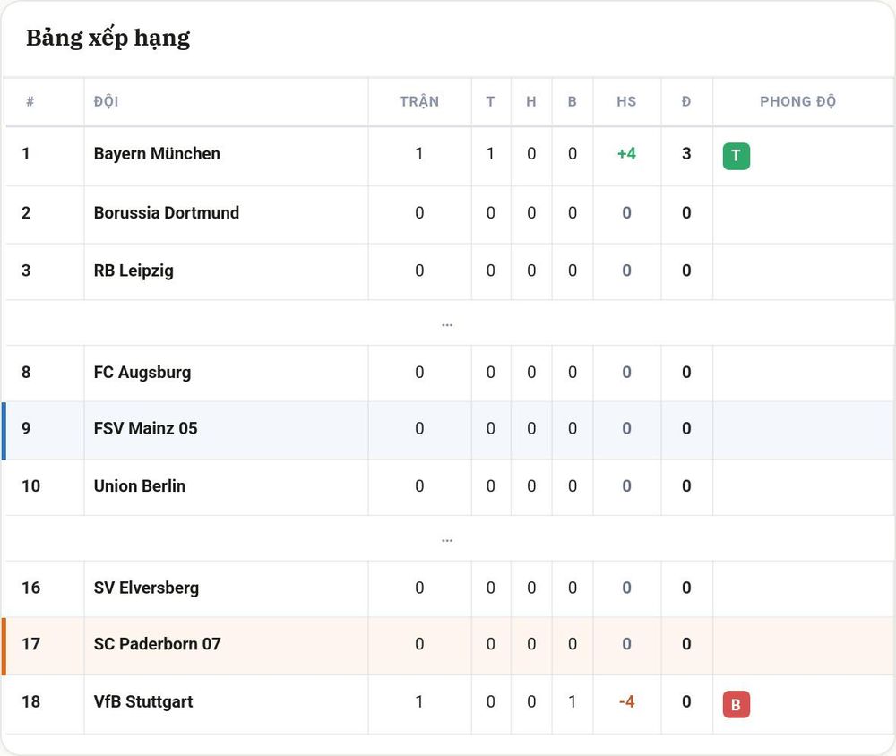Click the ĐỘI column header
896x756 pixels.
pyautogui.click(x=107, y=102)
